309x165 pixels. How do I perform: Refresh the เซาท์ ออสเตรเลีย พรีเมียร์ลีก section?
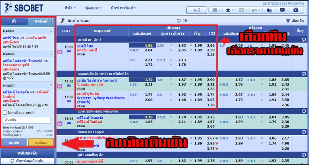pos(304,111)
